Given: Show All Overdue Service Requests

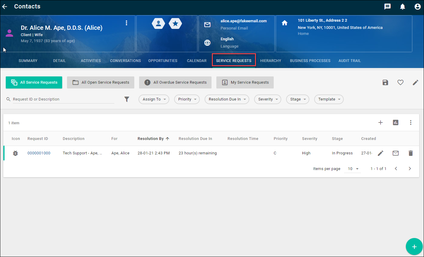Looking at the screenshot, I should (175, 82).
